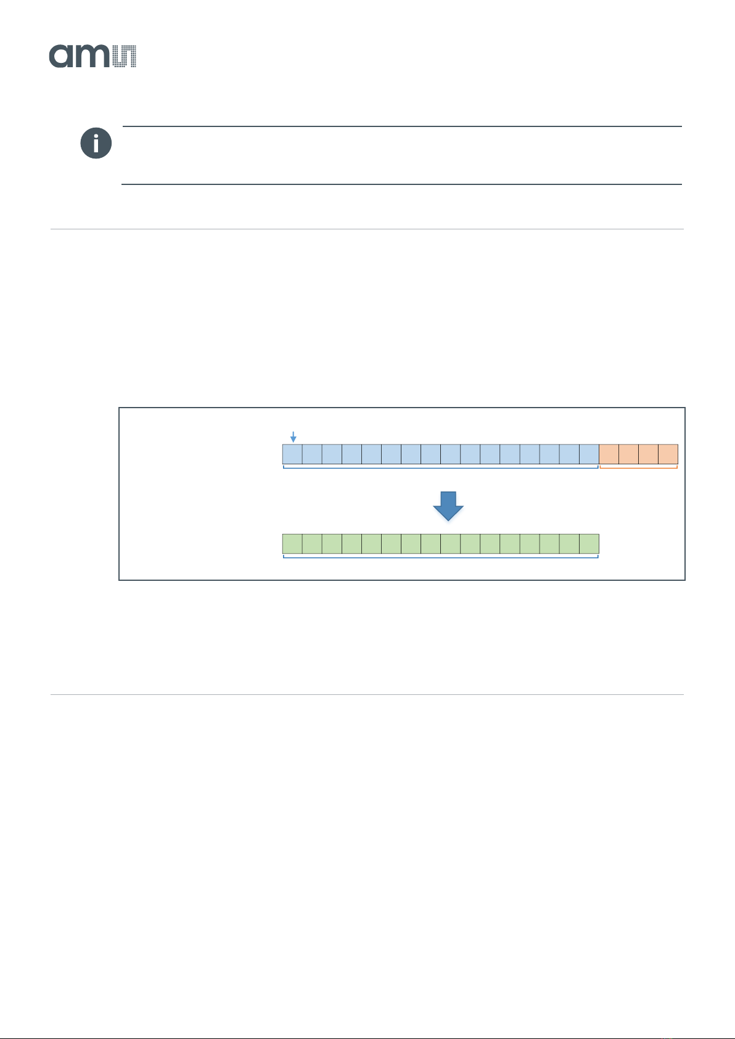The image size is (735, 1039).
Task: Click the blue bracket beneath the green cells
Action: [441, 557]
